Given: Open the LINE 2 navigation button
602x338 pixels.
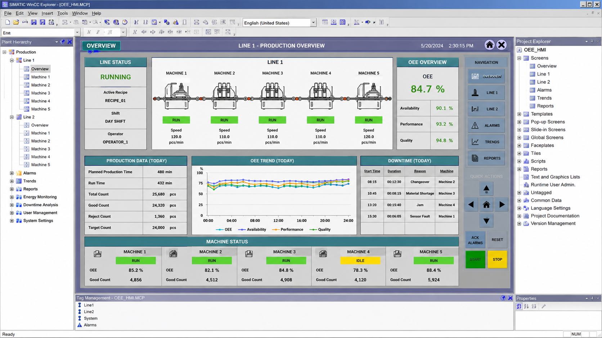Looking at the screenshot, I should [x=486, y=109].
